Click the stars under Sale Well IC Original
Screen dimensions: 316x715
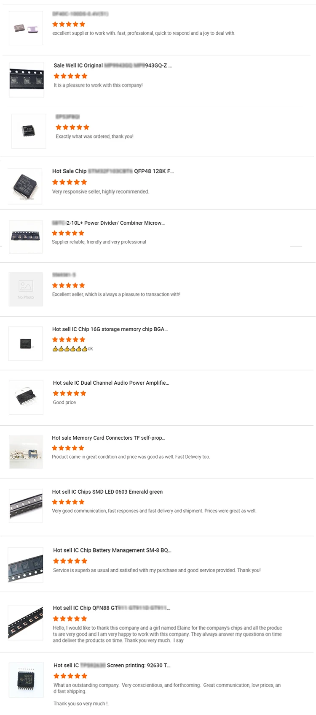coord(70,76)
